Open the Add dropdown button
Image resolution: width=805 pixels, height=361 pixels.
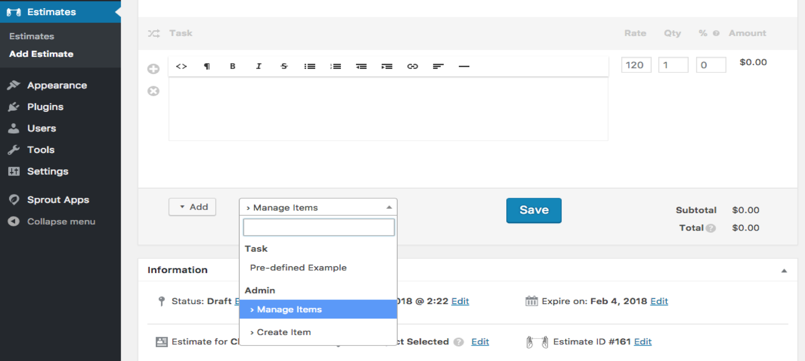click(x=192, y=207)
